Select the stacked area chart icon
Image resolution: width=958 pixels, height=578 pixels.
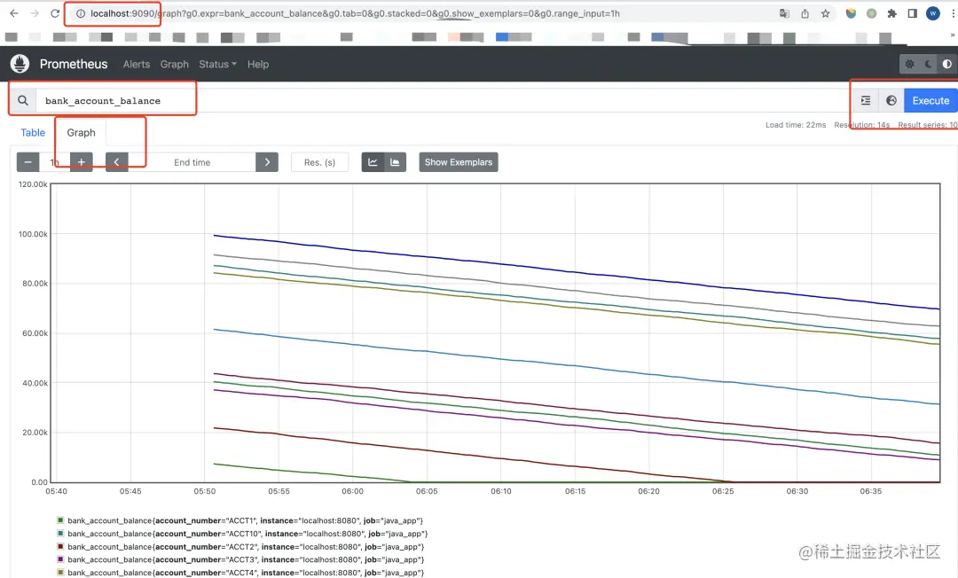tap(396, 162)
